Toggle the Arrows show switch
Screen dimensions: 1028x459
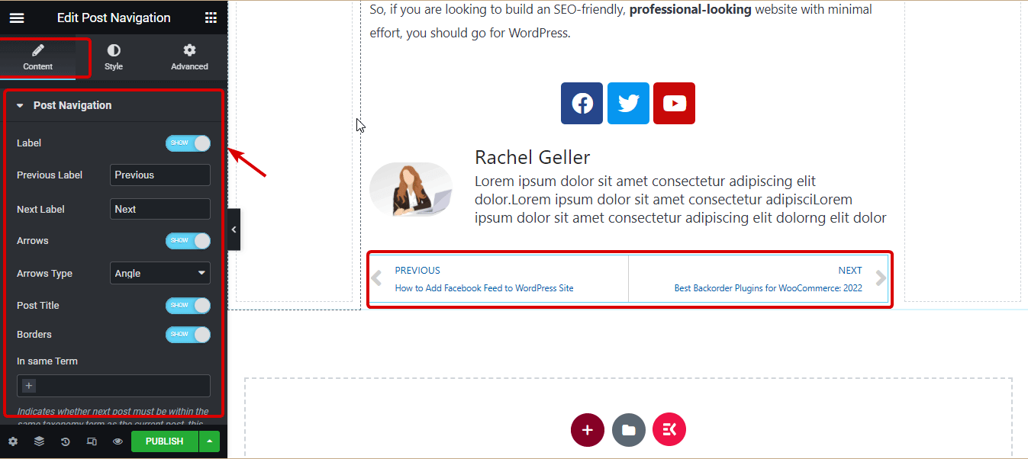coord(188,241)
